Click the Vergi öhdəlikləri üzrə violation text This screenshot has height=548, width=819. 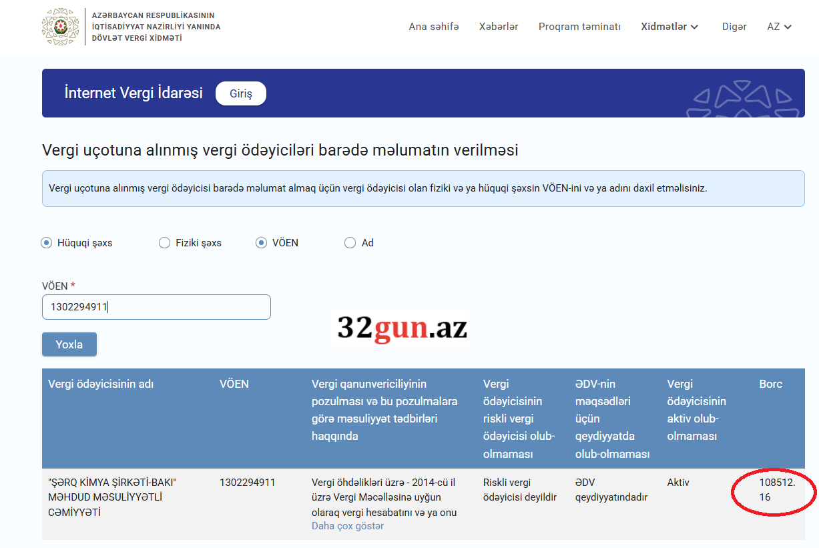coord(384,497)
